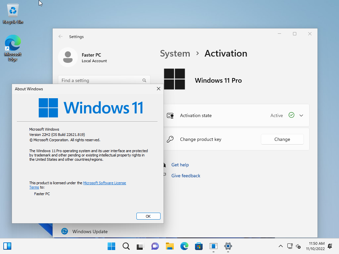339x254 pixels.
Task: Click the Activation state certificate icon
Action: click(x=170, y=115)
